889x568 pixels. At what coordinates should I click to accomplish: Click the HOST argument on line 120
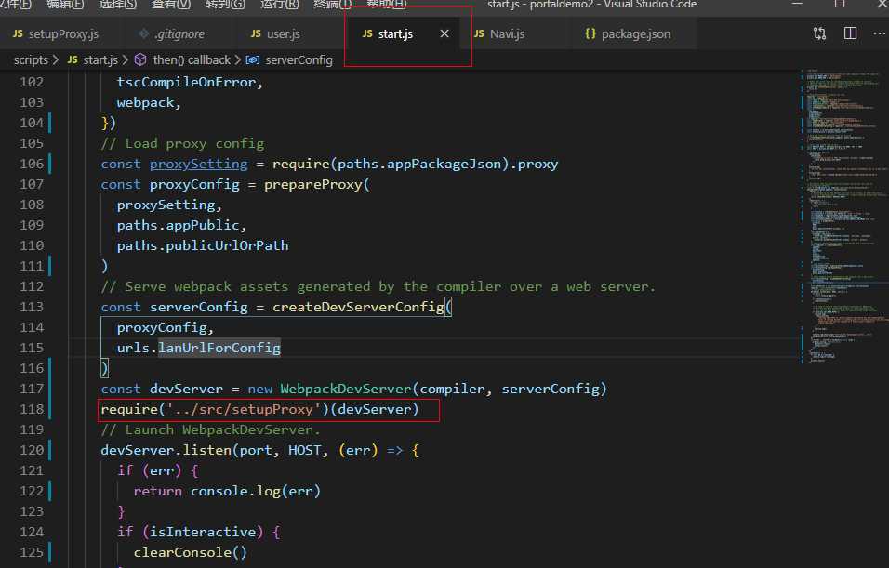305,450
